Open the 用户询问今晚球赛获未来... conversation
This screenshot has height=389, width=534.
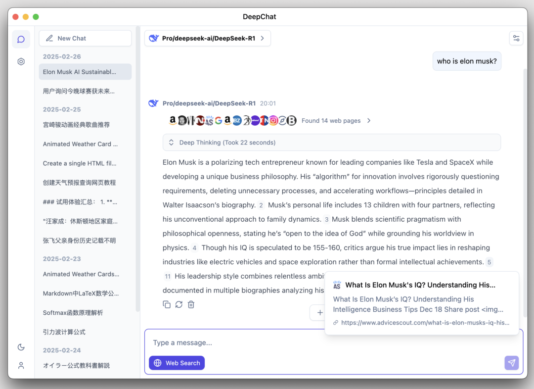(85, 91)
